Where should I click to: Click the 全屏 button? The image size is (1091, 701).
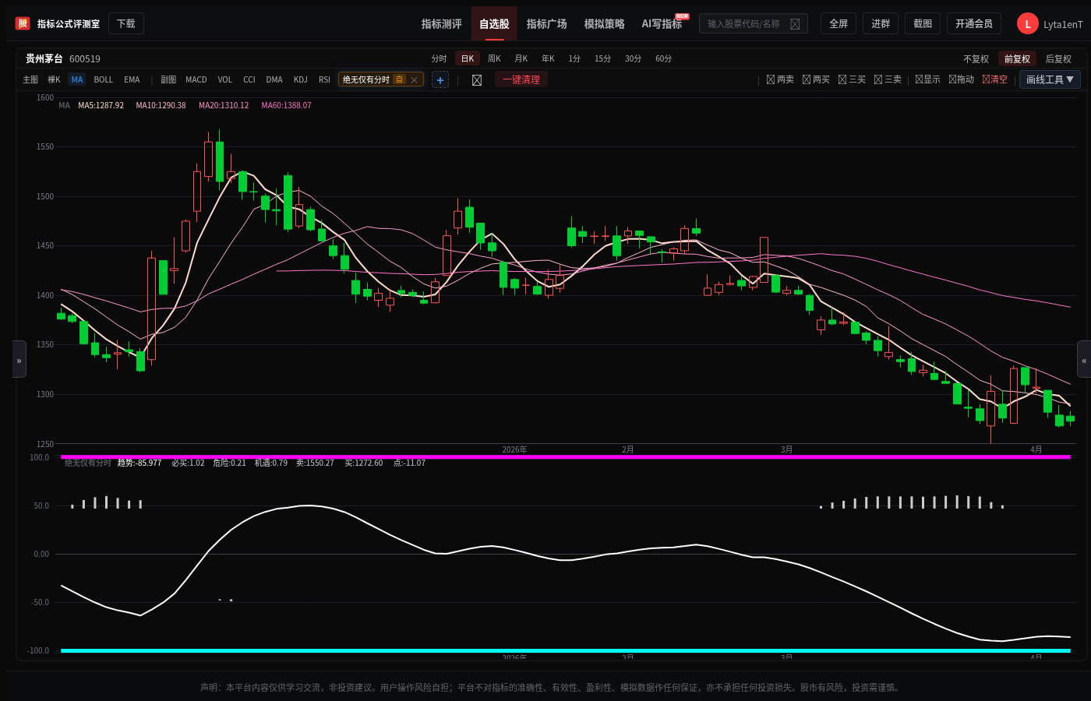839,23
